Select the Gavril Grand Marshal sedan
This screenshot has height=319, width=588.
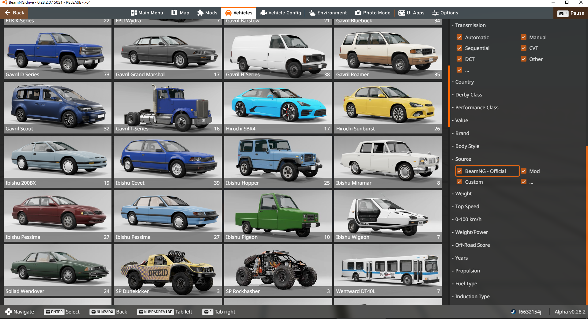pyautogui.click(x=168, y=53)
